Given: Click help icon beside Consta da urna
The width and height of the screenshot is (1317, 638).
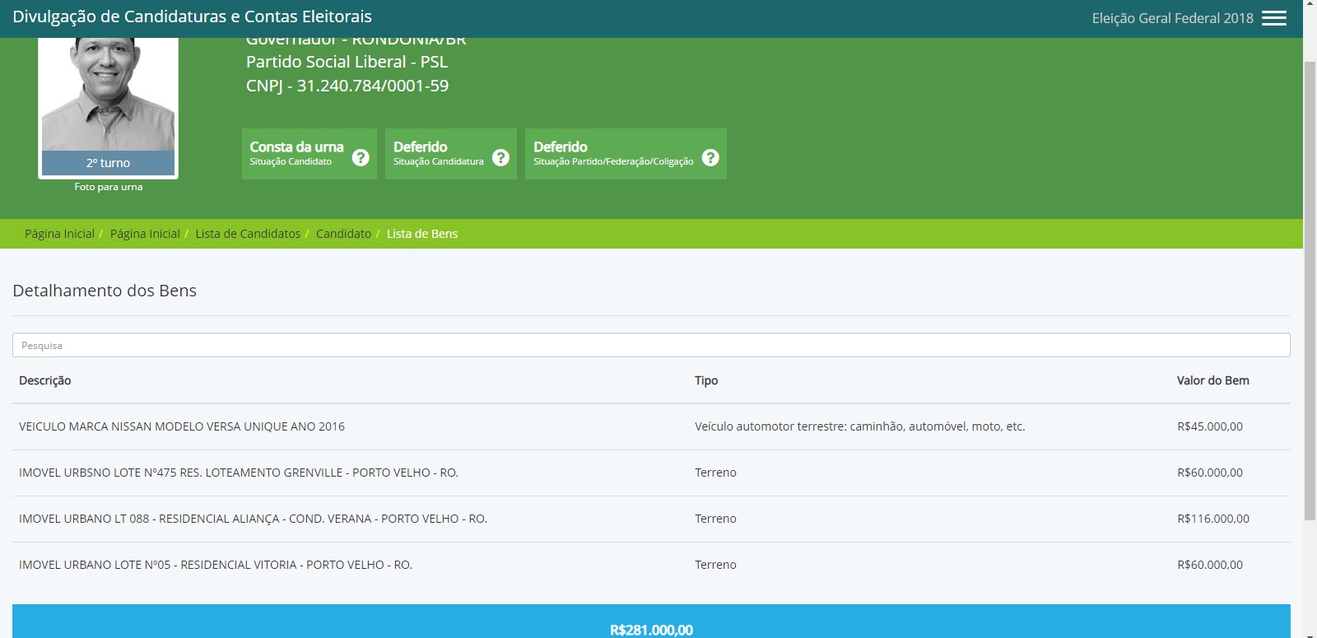Looking at the screenshot, I should click(x=361, y=157).
